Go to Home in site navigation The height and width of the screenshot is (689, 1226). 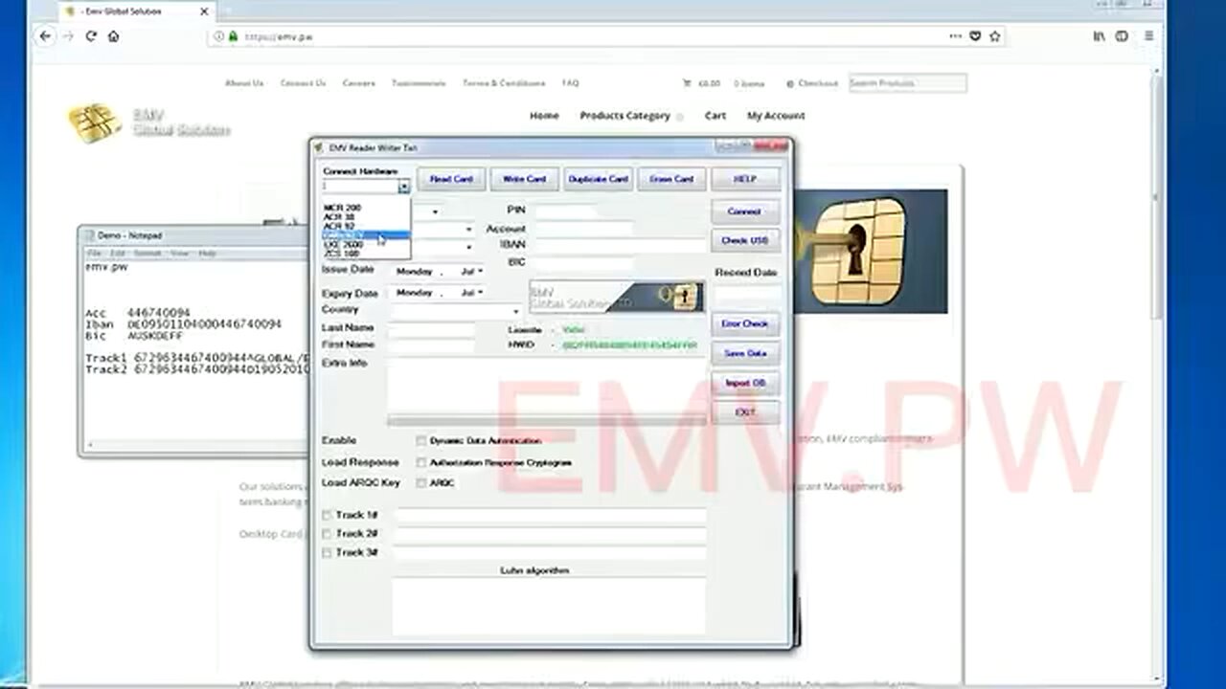pyautogui.click(x=544, y=116)
